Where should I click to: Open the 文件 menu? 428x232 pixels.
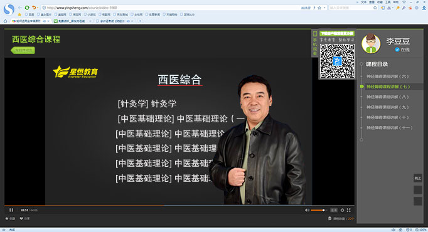point(363,2)
